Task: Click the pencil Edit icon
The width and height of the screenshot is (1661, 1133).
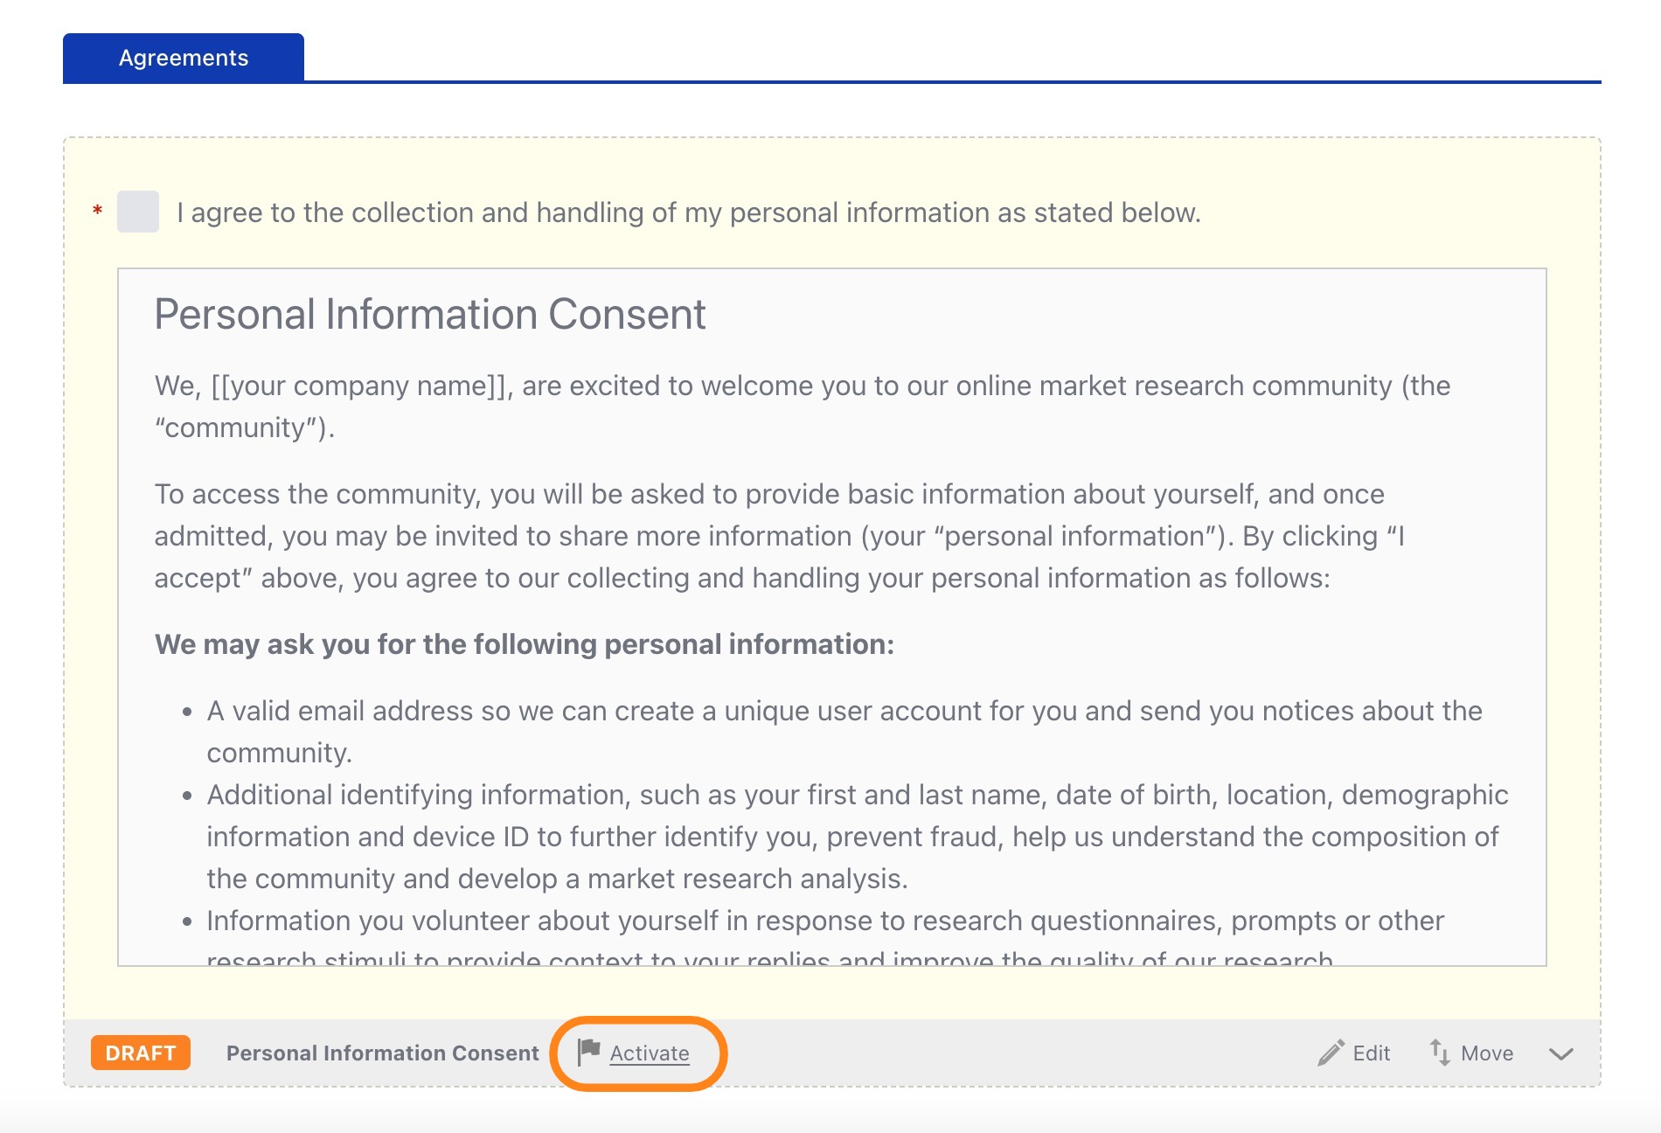Action: (x=1331, y=1053)
